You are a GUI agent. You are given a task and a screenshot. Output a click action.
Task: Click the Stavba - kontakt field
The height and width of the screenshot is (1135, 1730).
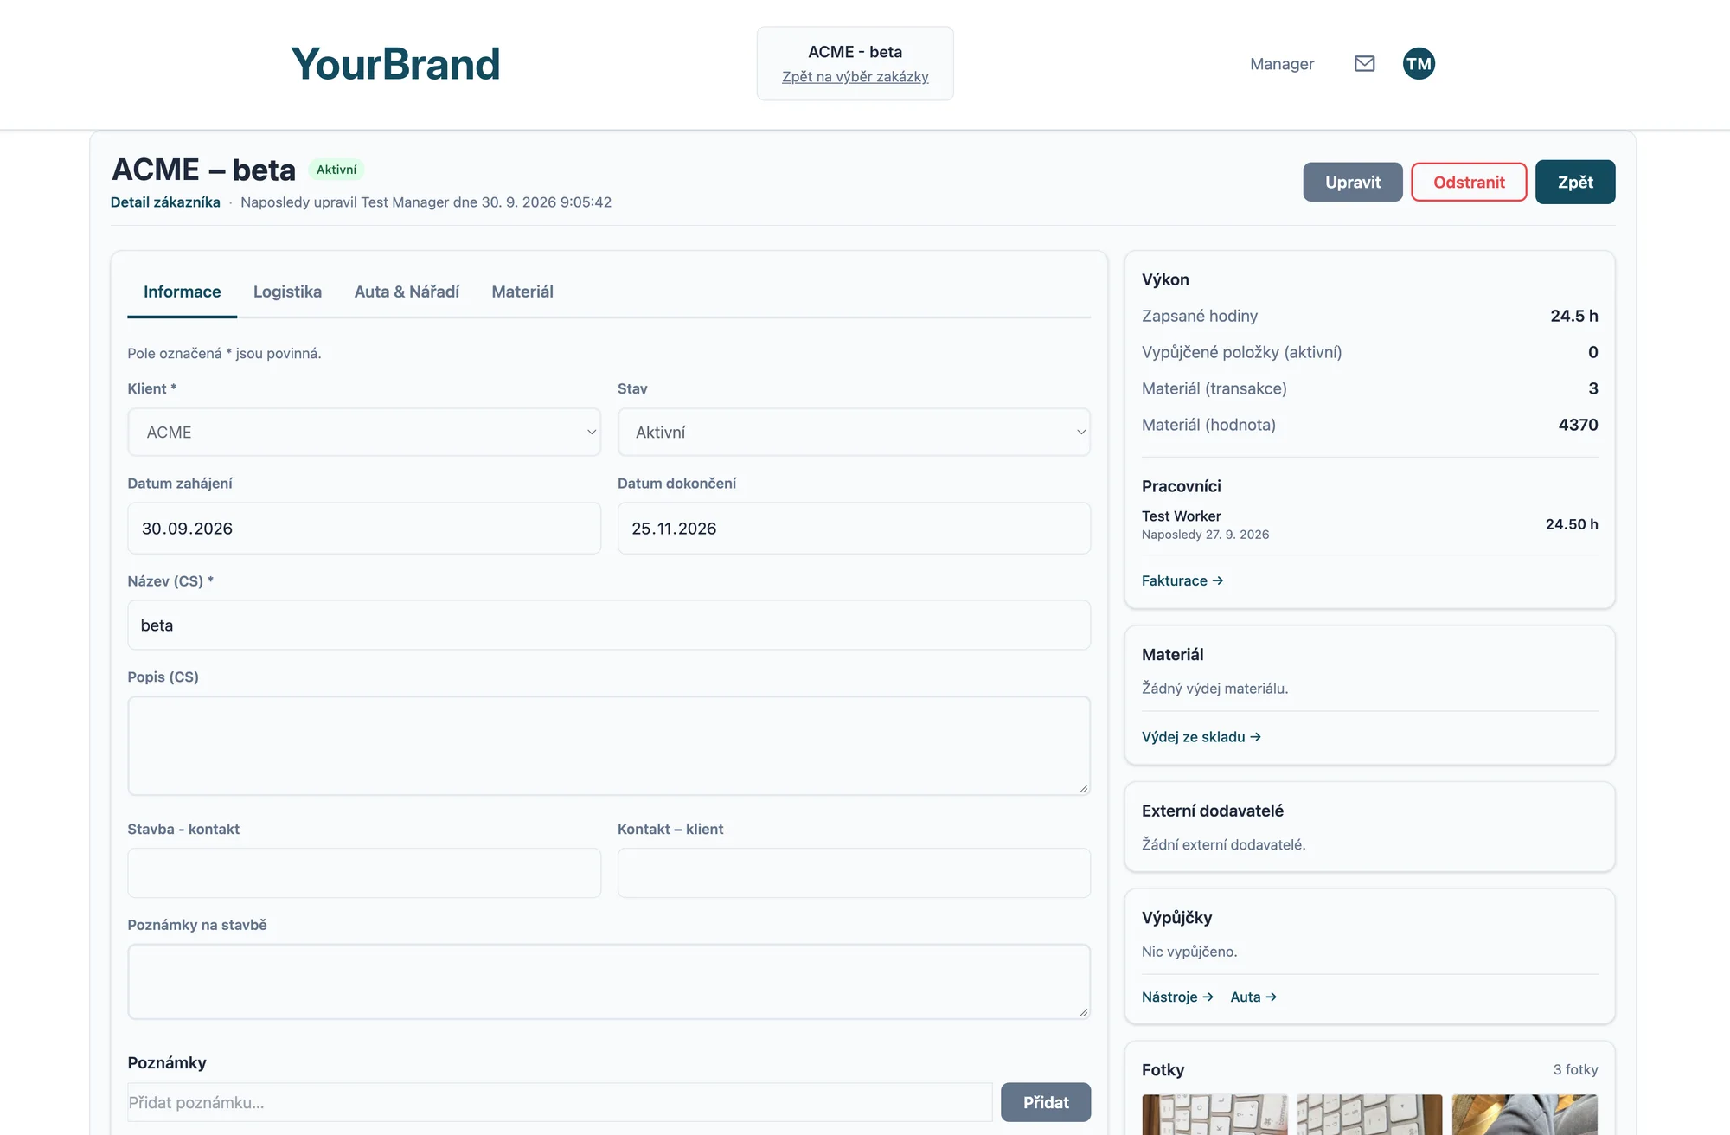point(364,873)
